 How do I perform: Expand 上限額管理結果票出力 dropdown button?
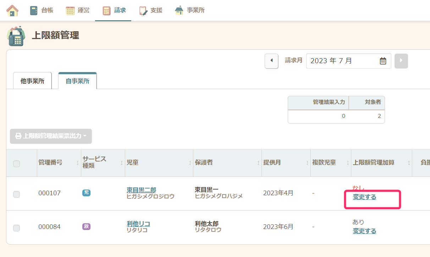(51, 136)
